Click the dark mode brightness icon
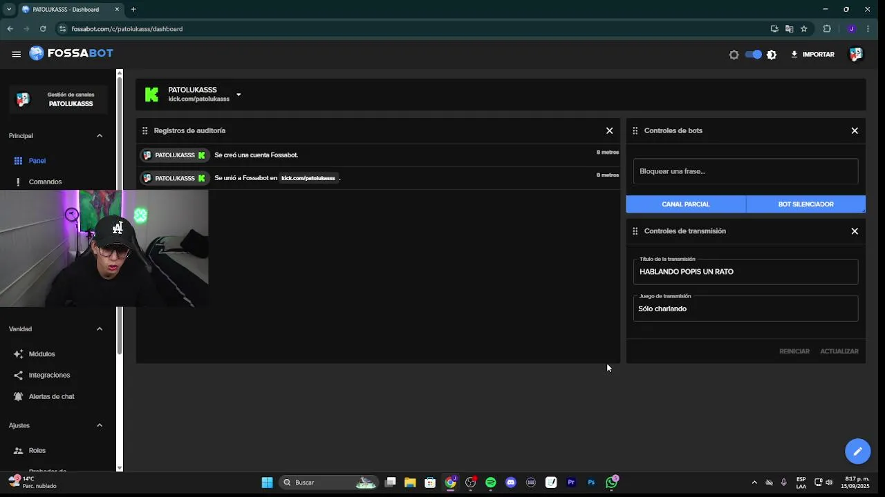 (x=772, y=55)
